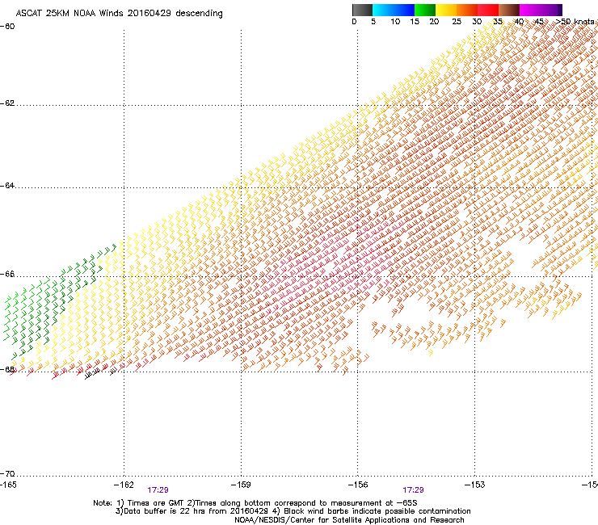This screenshot has width=598, height=525.
Task: Select the magenta 40-45 knots legend color
Action: click(530, 10)
